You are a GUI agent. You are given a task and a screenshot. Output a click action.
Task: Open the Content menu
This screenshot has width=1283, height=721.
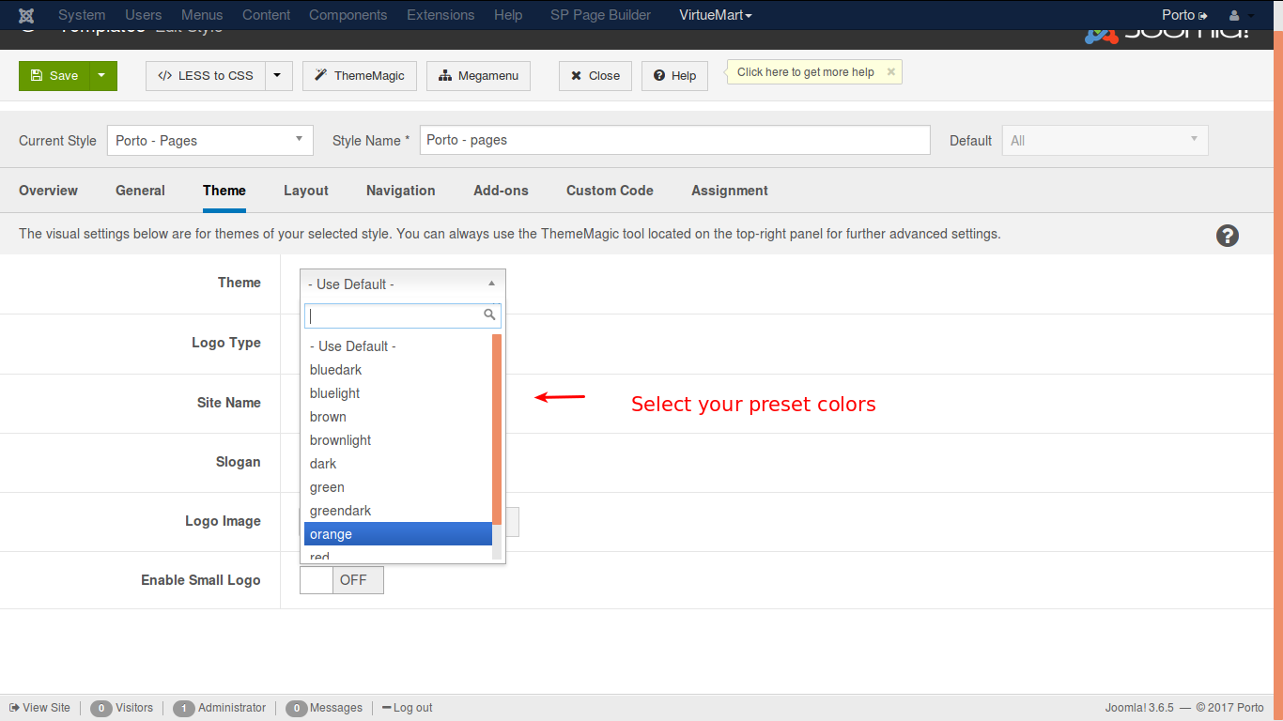[x=267, y=15]
